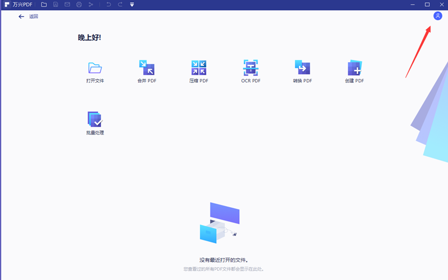Maximize the application window
The height and width of the screenshot is (280, 448).
[427, 4]
